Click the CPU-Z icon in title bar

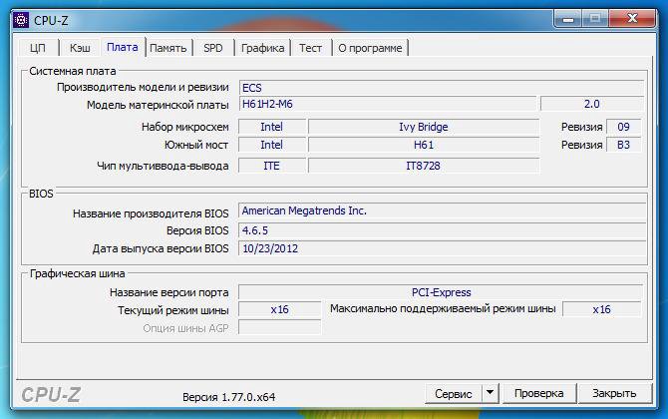(21, 18)
